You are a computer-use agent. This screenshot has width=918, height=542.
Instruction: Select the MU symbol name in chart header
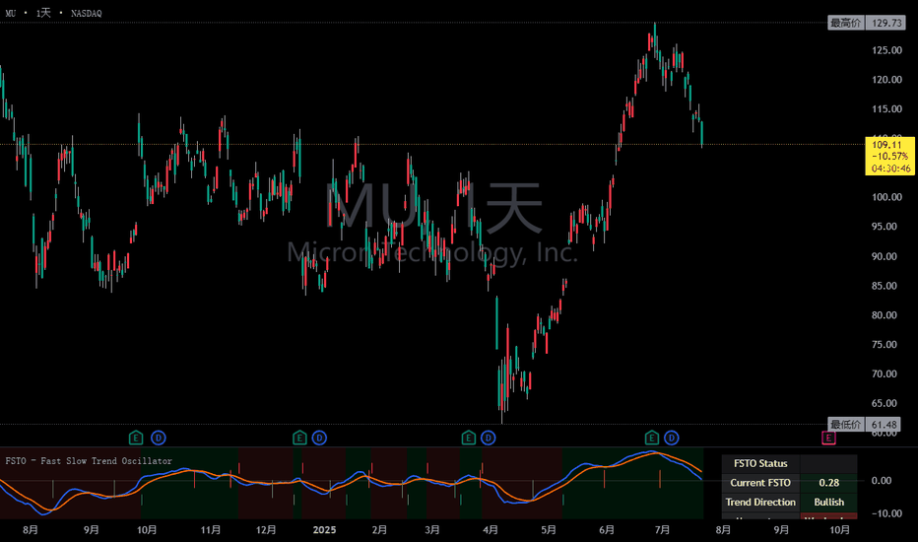[11, 13]
